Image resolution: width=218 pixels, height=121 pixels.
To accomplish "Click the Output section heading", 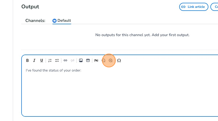I will (30, 7).
